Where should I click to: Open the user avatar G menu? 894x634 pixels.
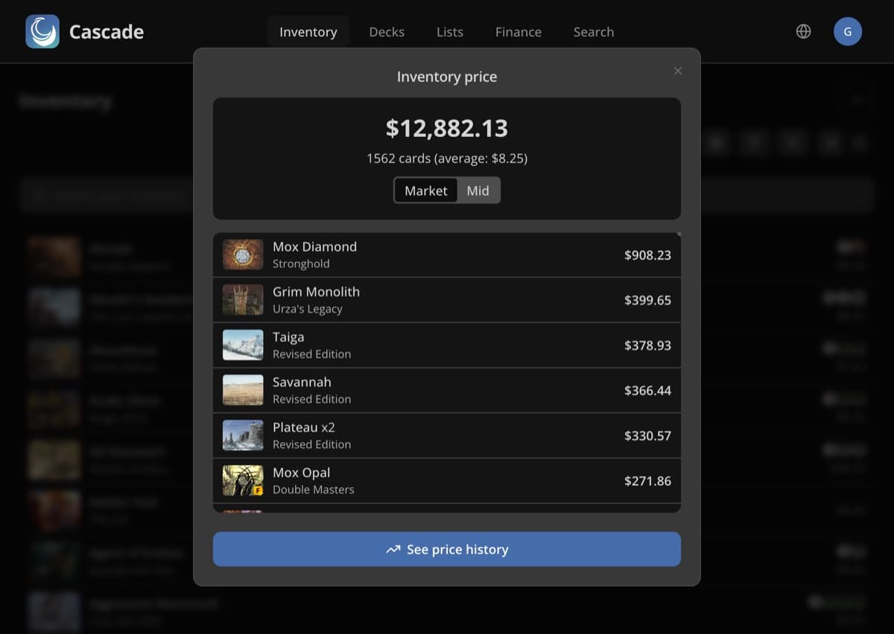point(848,32)
